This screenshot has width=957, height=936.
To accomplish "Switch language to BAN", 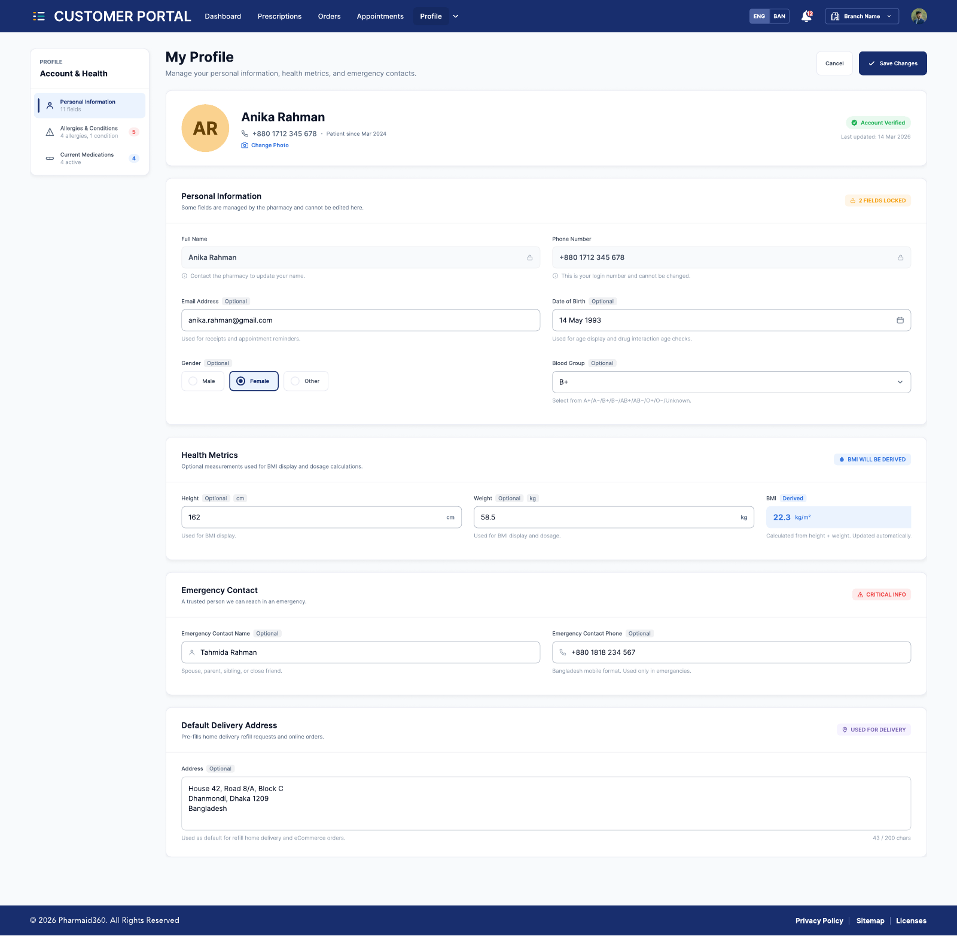I will (x=779, y=16).
